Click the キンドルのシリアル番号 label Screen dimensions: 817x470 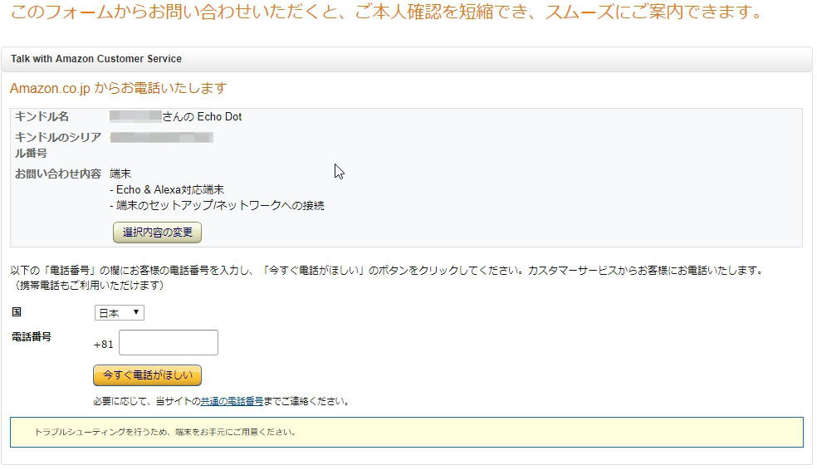[56, 144]
